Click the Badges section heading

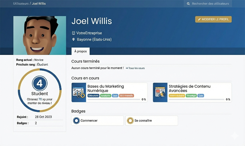click(x=79, y=111)
